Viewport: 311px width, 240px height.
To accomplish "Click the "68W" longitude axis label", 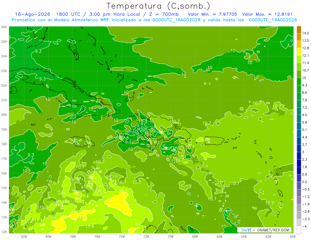I will (x=195, y=236).
